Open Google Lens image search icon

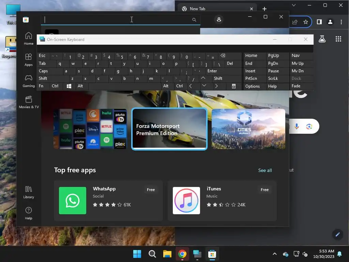(309, 127)
